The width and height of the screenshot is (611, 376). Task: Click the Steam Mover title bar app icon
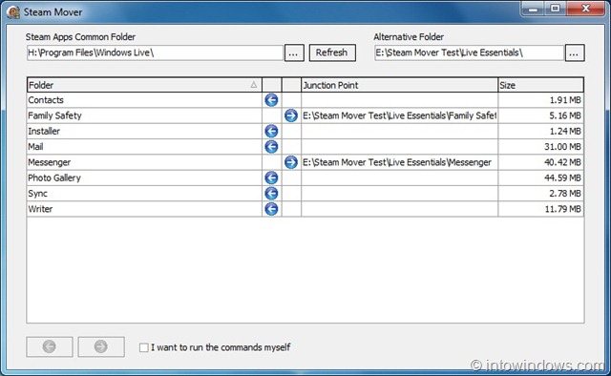point(13,12)
